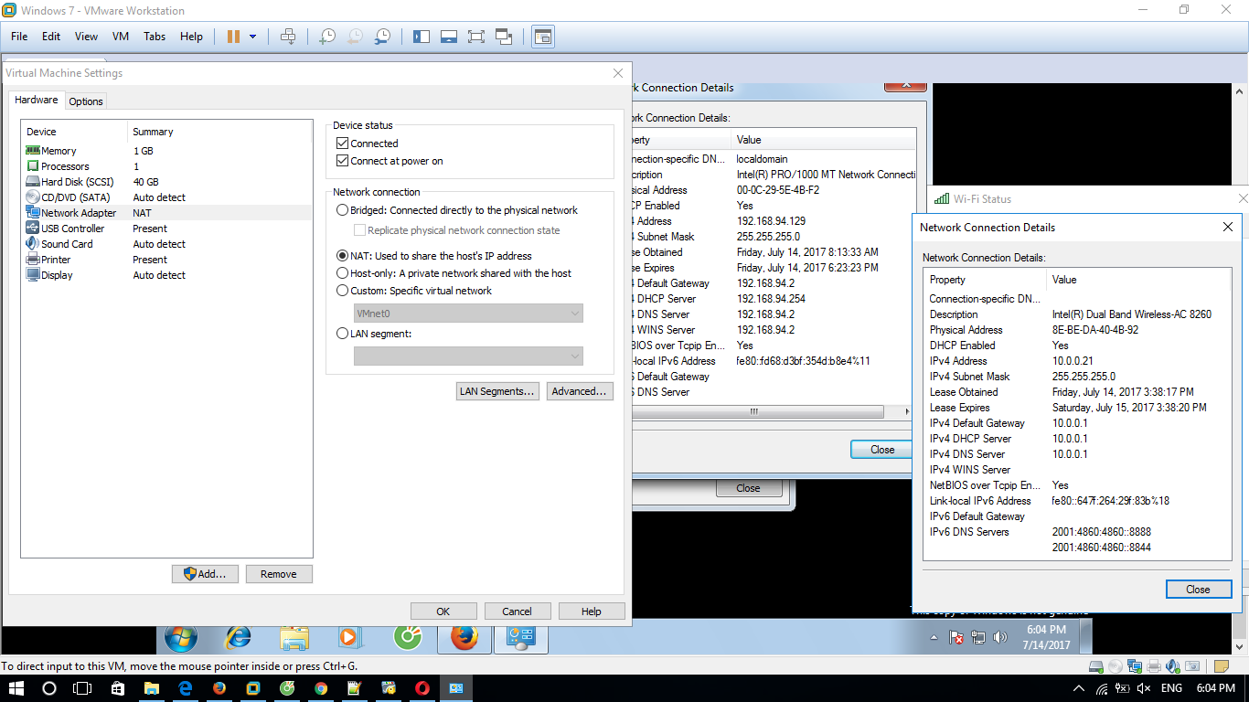Open the power options dropdown arrow beside Pause
Viewport: 1249px width, 702px height.
click(x=252, y=37)
